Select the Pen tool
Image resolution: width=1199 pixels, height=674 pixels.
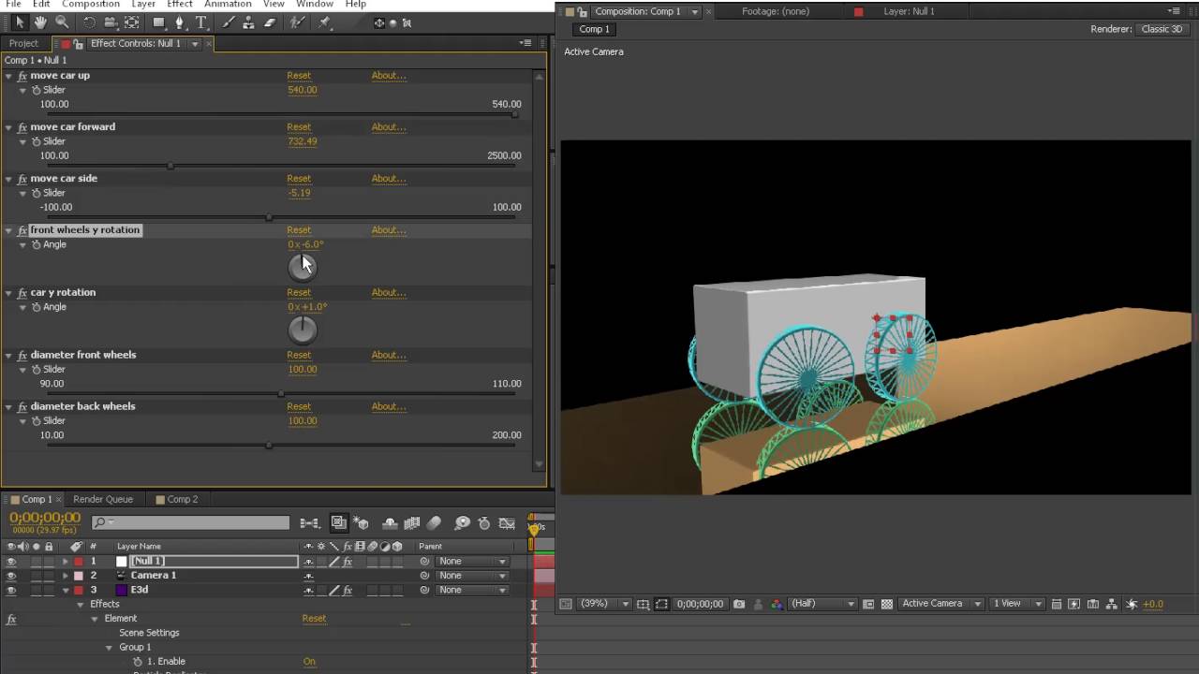click(x=180, y=22)
